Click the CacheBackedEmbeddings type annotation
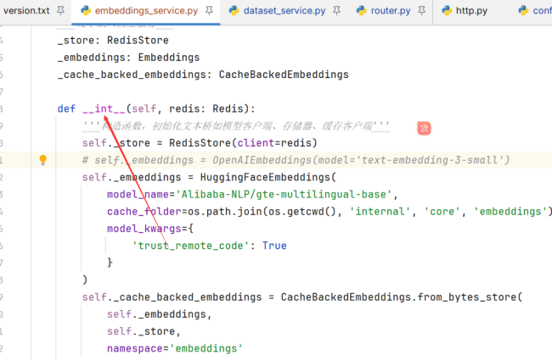 284,75
